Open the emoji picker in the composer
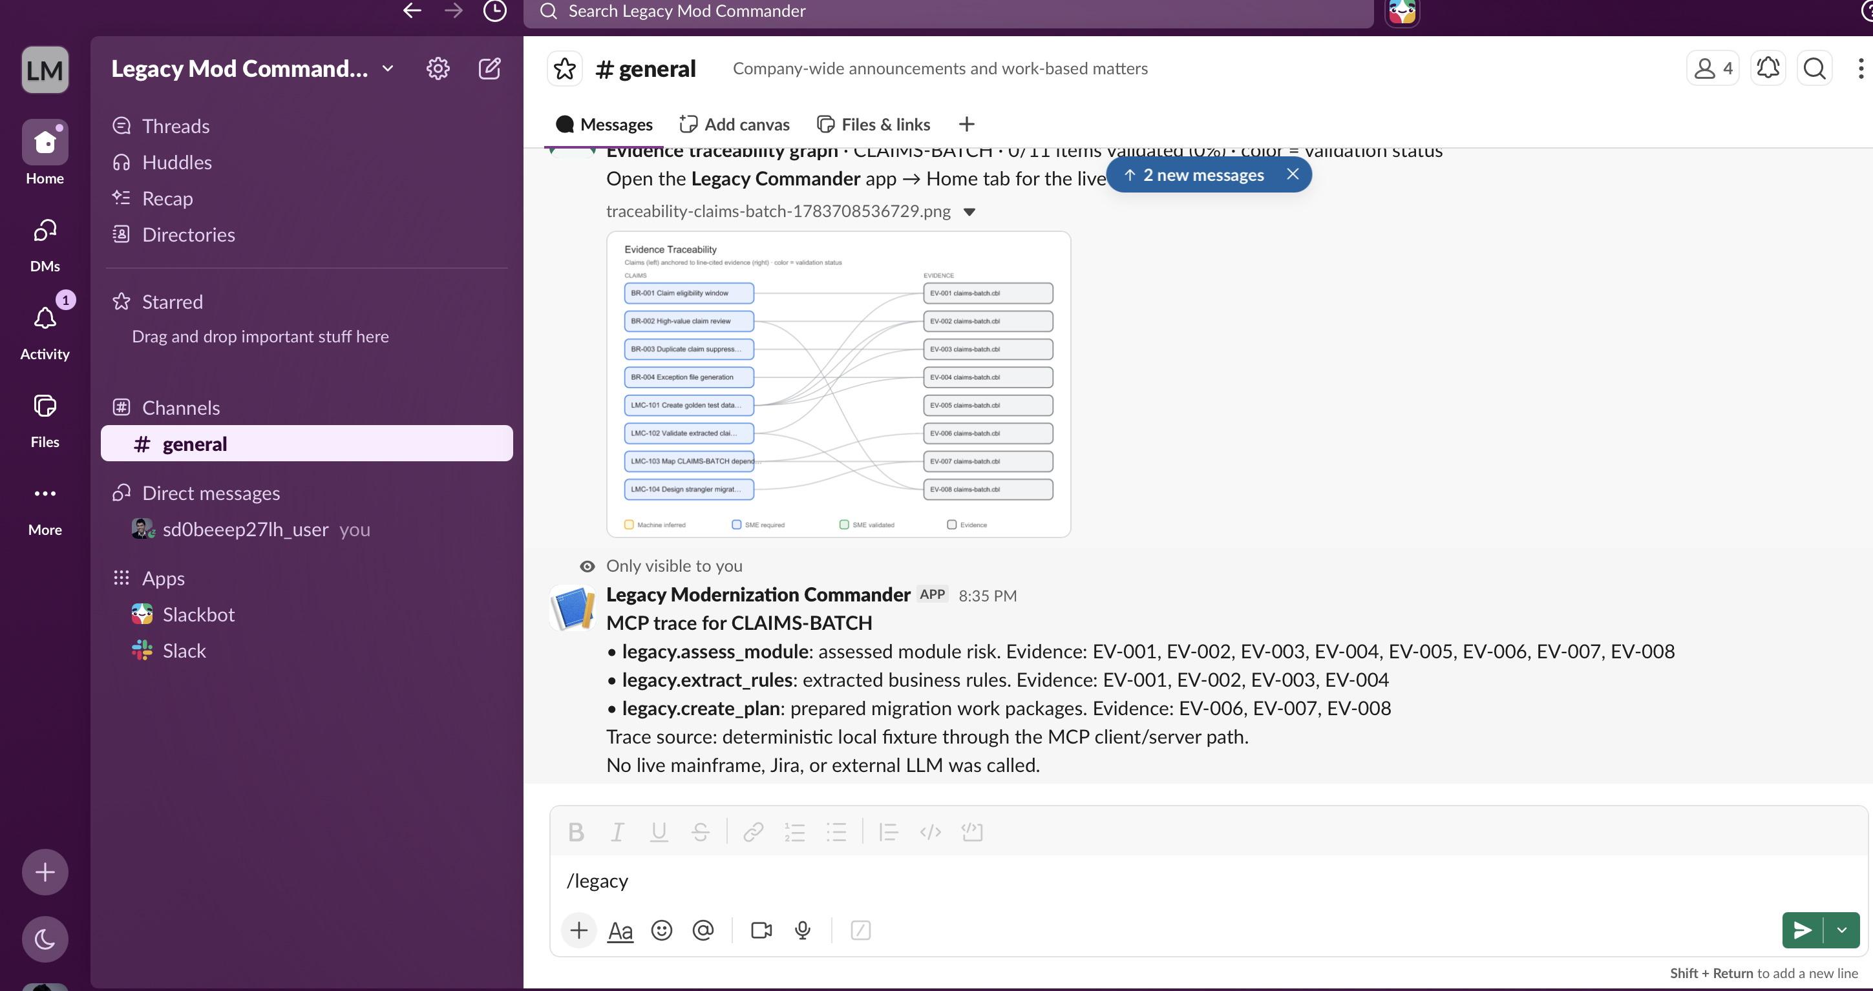 (662, 930)
